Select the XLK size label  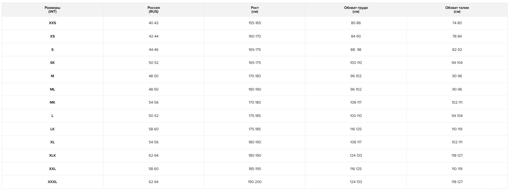coord(52,156)
